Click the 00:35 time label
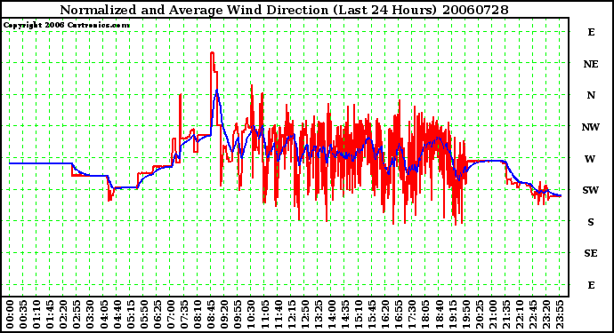Image resolution: width=614 pixels, height=333 pixels. (x=23, y=314)
